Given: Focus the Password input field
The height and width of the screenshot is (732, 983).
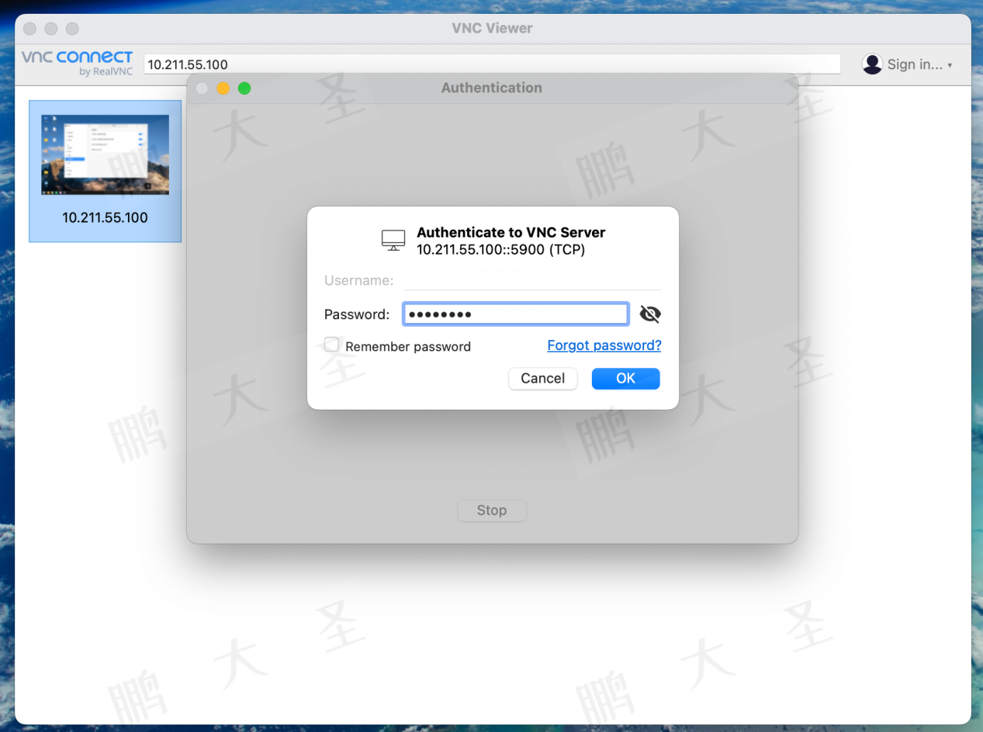Looking at the screenshot, I should (x=516, y=314).
